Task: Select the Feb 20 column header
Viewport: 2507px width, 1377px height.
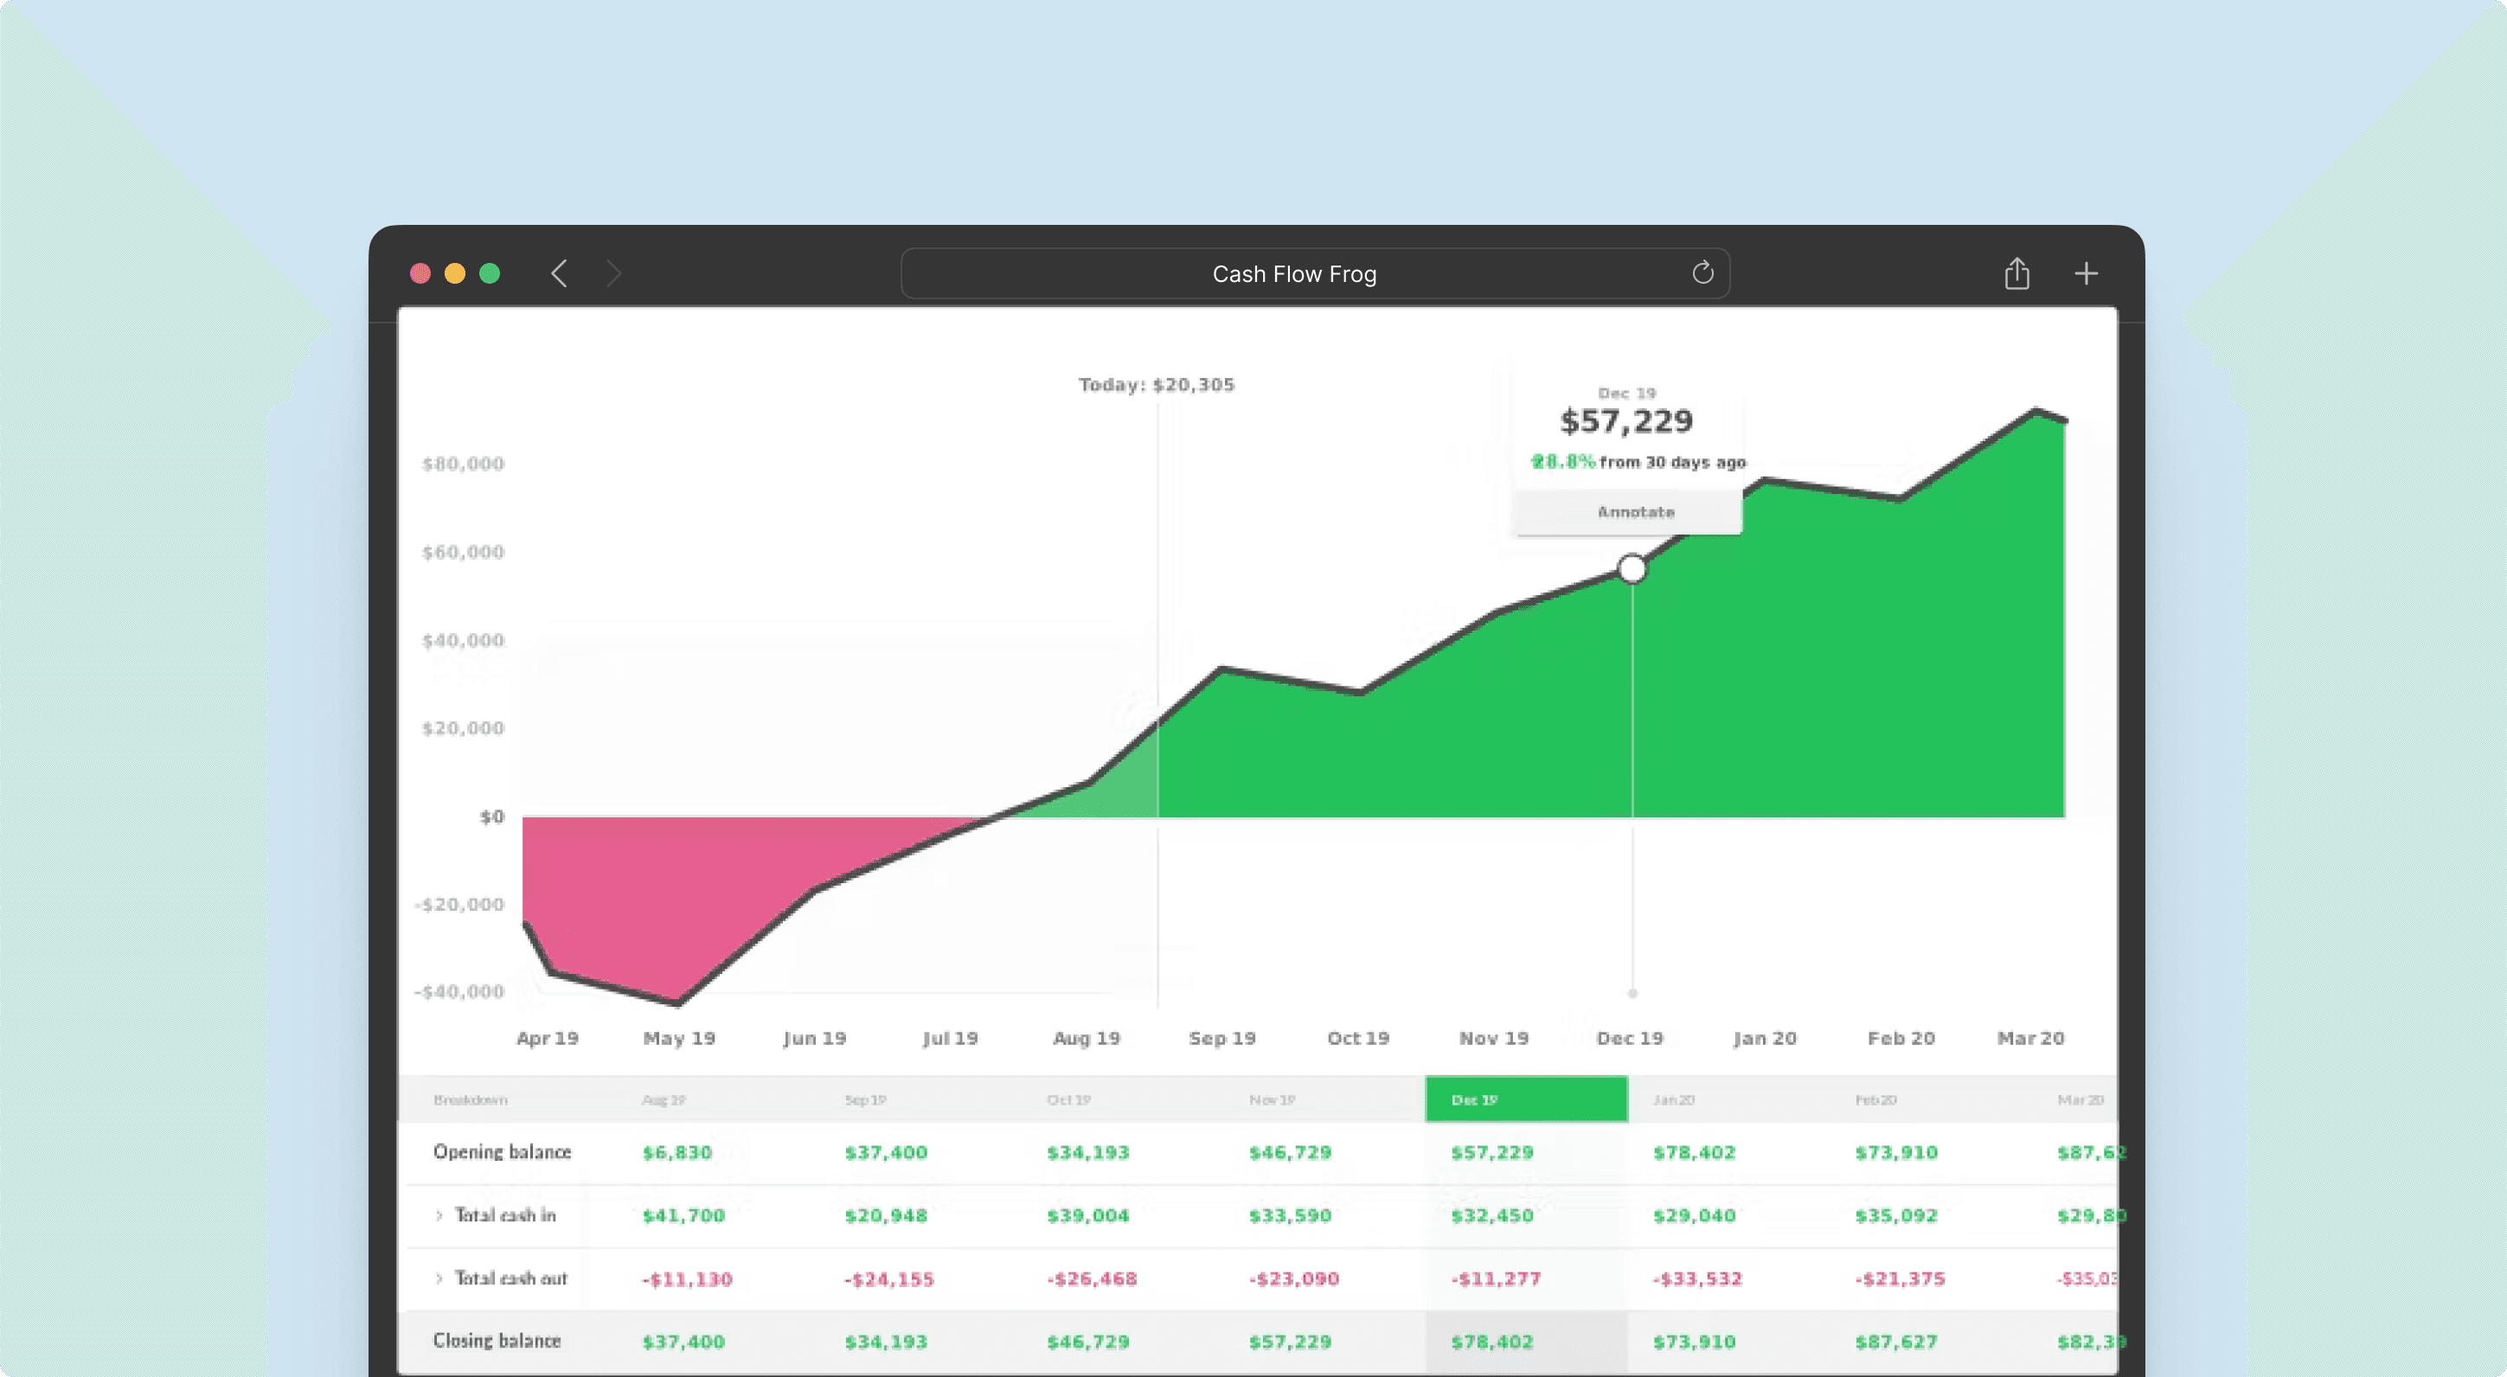Action: 1876,1099
